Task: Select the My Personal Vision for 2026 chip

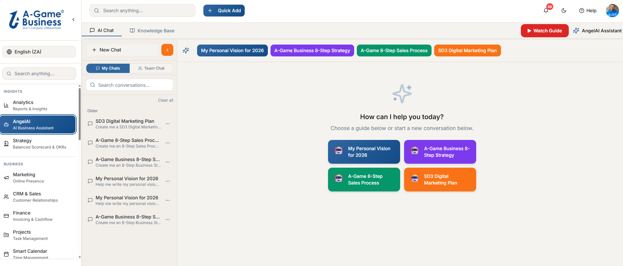Action: click(x=232, y=50)
